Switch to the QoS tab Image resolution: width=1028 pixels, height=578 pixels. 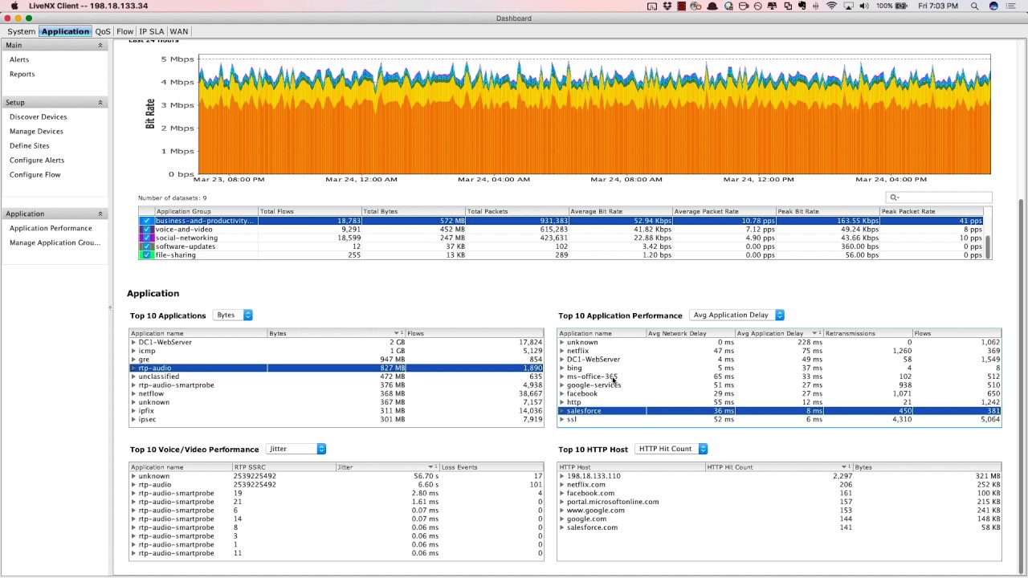[x=103, y=31]
